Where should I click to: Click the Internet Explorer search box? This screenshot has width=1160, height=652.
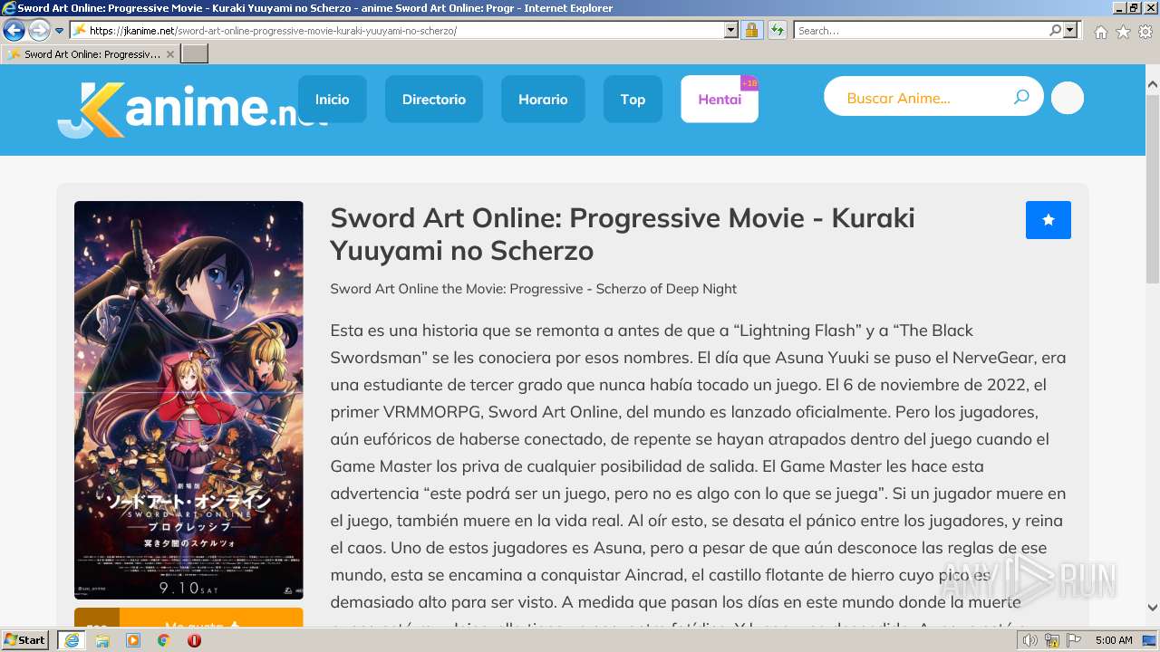point(921,31)
